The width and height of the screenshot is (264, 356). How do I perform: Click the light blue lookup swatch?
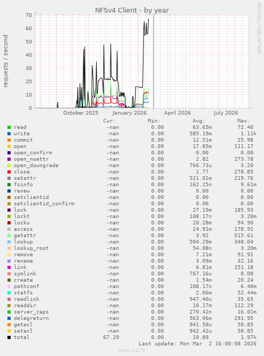(x=9, y=242)
